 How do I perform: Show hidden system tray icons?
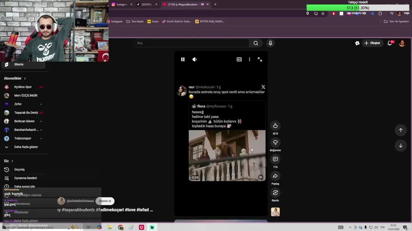(350, 227)
